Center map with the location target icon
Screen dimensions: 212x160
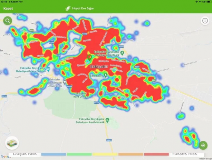(x=203, y=146)
